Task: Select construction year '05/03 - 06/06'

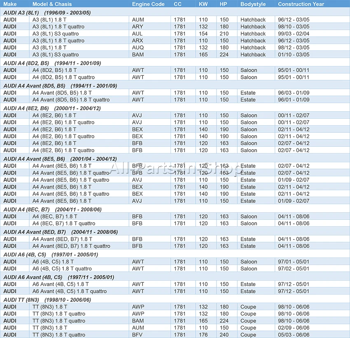Action: pos(294,335)
